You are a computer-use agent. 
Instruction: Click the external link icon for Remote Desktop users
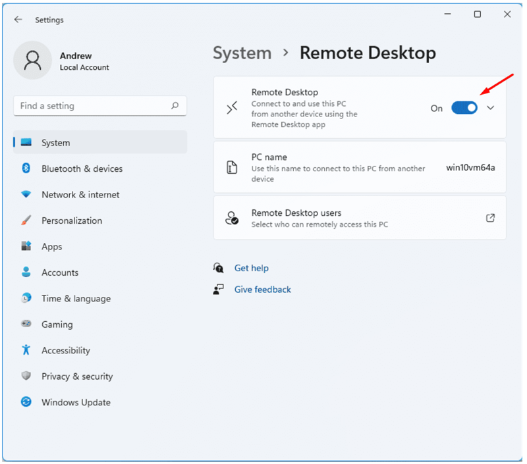click(490, 218)
